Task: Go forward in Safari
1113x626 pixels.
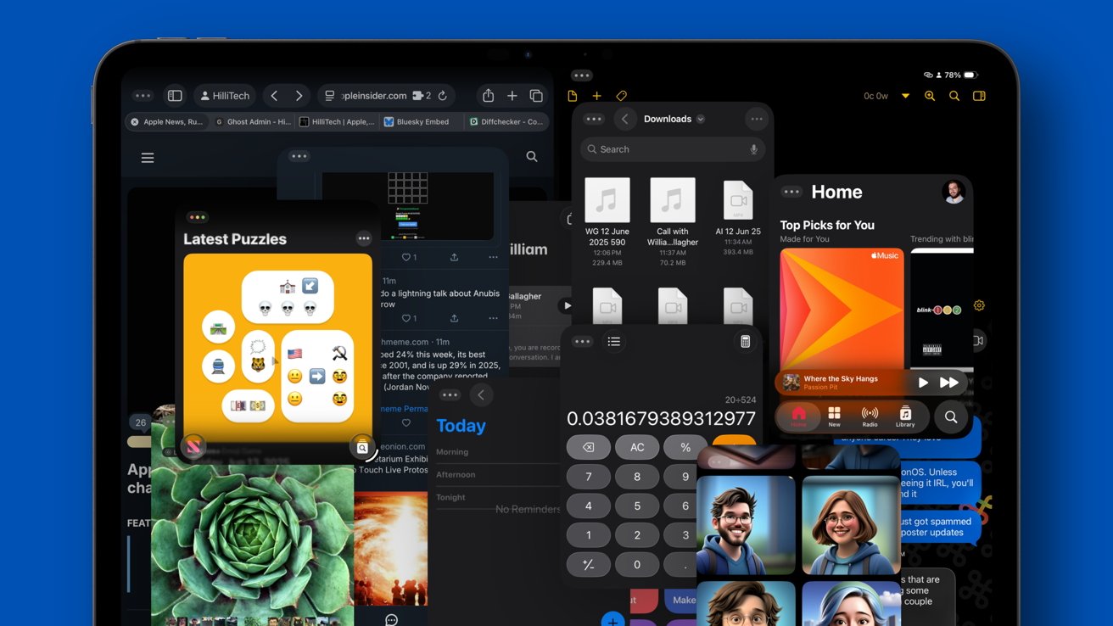Action: [299, 96]
